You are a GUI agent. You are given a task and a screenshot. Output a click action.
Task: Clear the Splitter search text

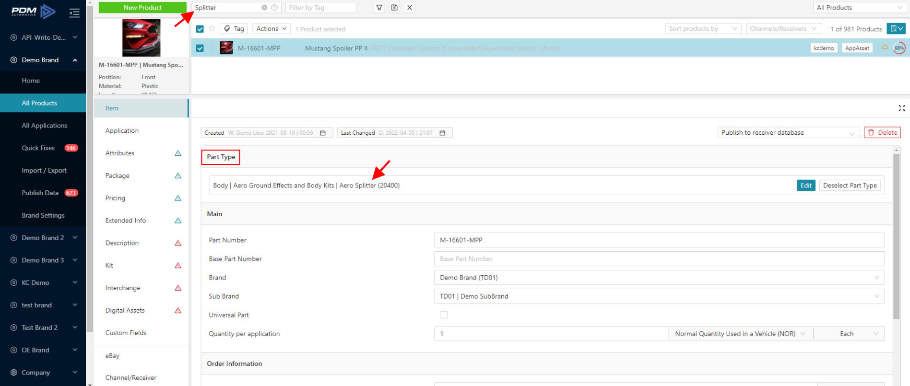[x=264, y=8]
